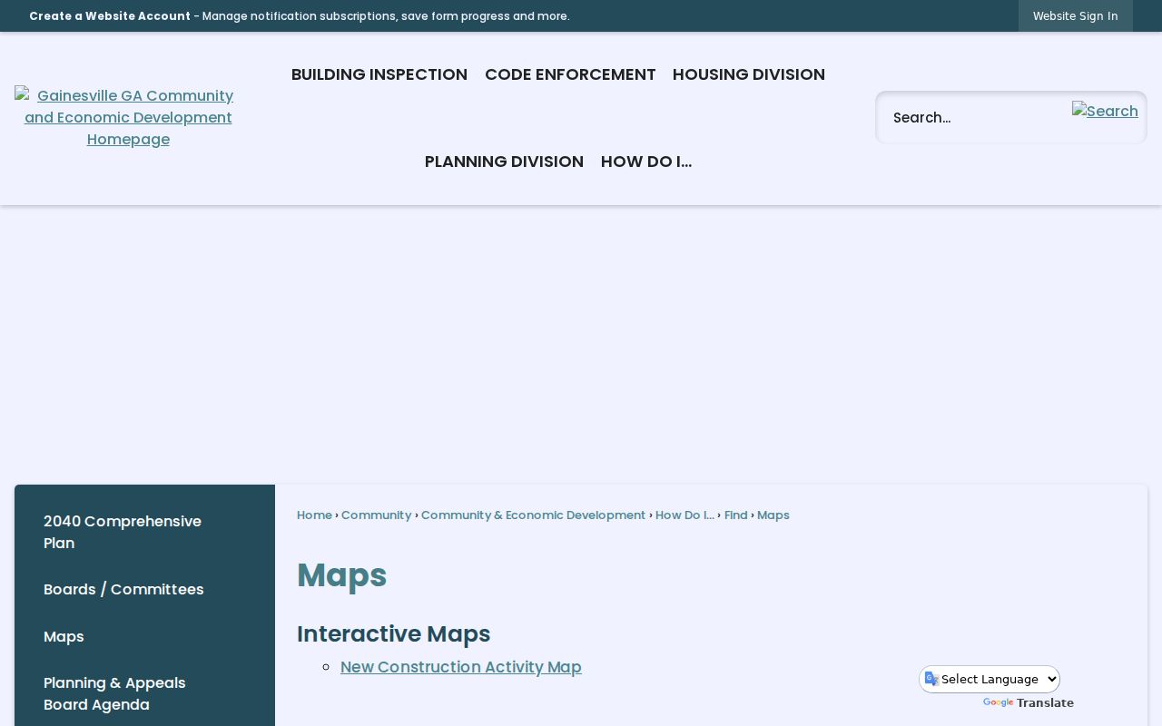The width and height of the screenshot is (1162, 726).
Task: Click the Google Translate icon beside Select Language
Action: point(931,679)
